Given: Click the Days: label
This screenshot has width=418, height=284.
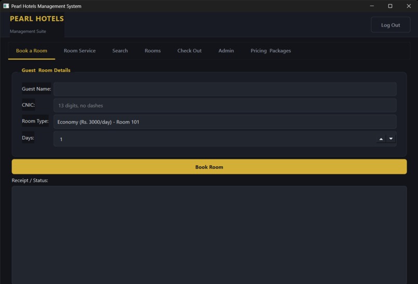Looking at the screenshot, I should click(x=28, y=138).
